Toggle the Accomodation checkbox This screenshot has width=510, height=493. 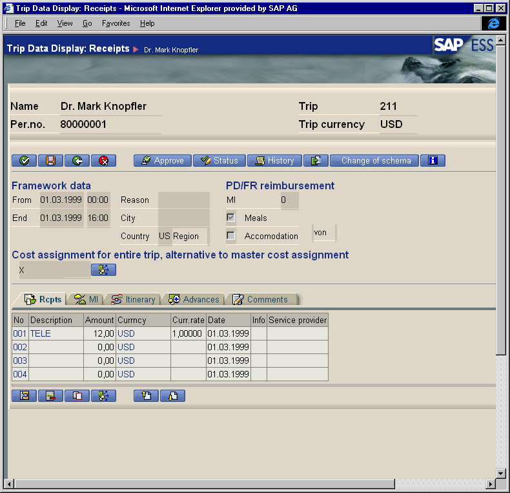coord(231,236)
